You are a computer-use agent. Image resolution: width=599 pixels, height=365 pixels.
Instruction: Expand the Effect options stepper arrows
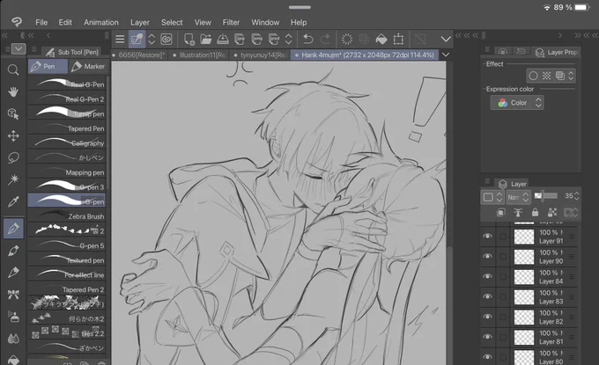[571, 76]
